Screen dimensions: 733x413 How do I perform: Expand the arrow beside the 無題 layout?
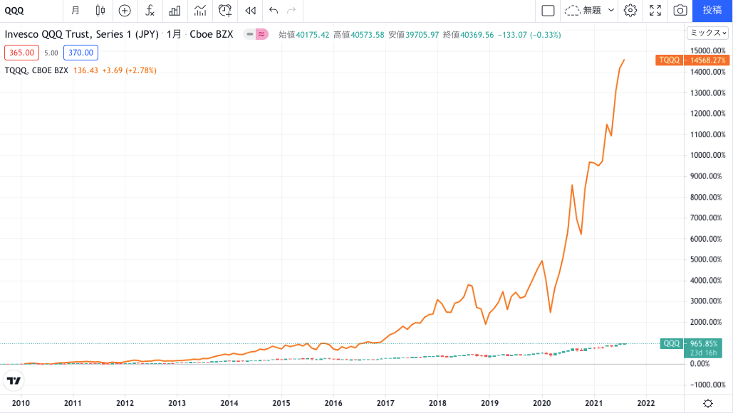611,10
